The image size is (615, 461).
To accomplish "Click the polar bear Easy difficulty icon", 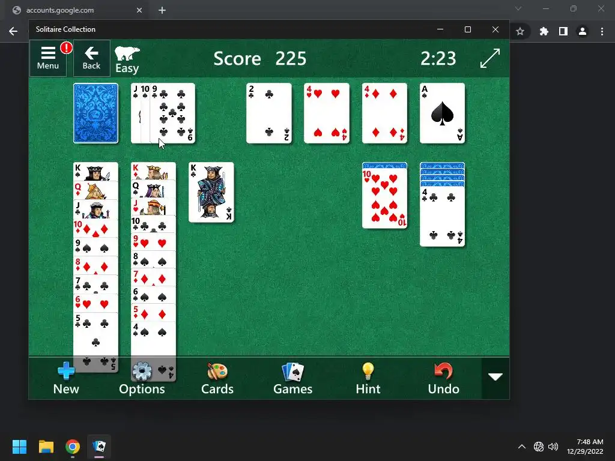I will tap(127, 59).
